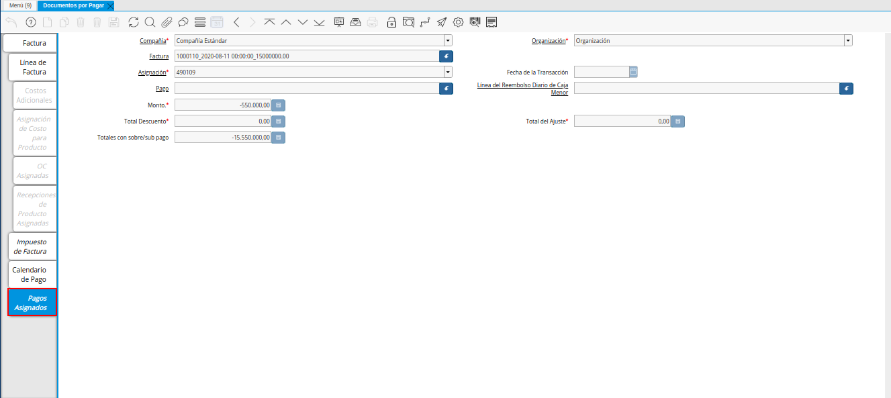Open the Attachment paperclip icon
This screenshot has height=398, width=891.
[x=167, y=22]
